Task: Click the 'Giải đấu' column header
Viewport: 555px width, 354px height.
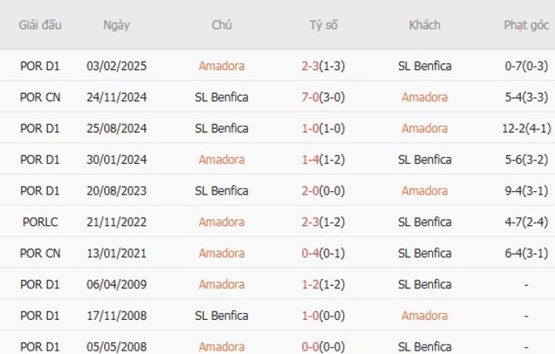Action: 40,25
